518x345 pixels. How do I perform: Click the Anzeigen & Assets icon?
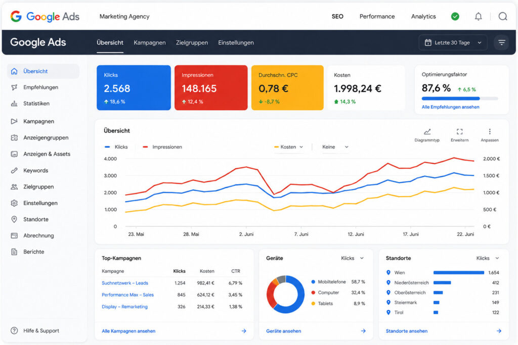click(x=14, y=154)
